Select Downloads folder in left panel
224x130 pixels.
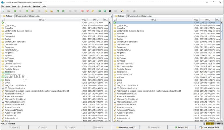point(55,47)
